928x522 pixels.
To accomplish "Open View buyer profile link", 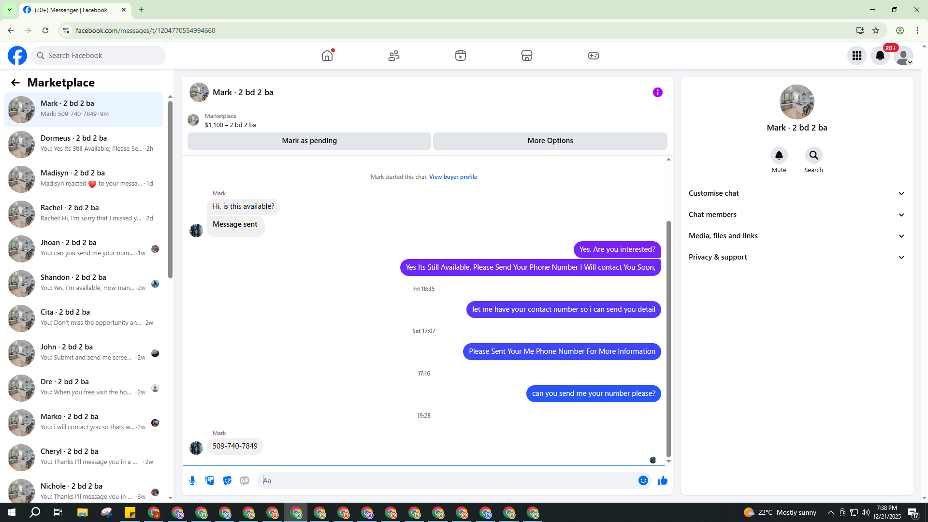I will pyautogui.click(x=453, y=177).
